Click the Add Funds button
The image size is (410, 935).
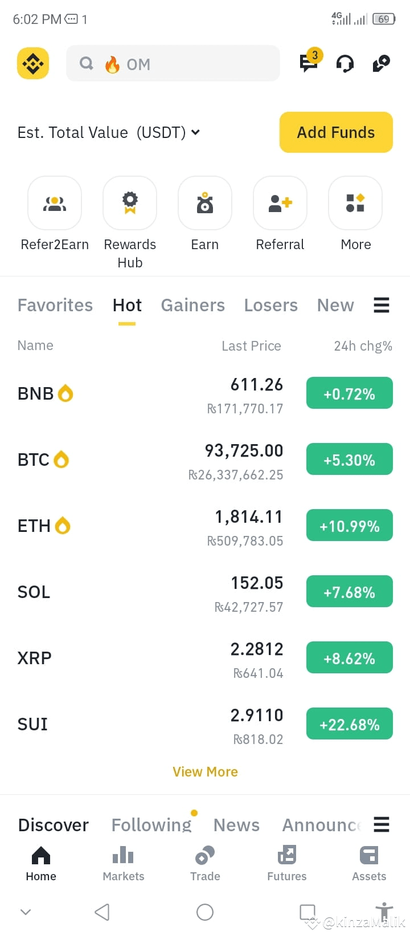(x=336, y=132)
